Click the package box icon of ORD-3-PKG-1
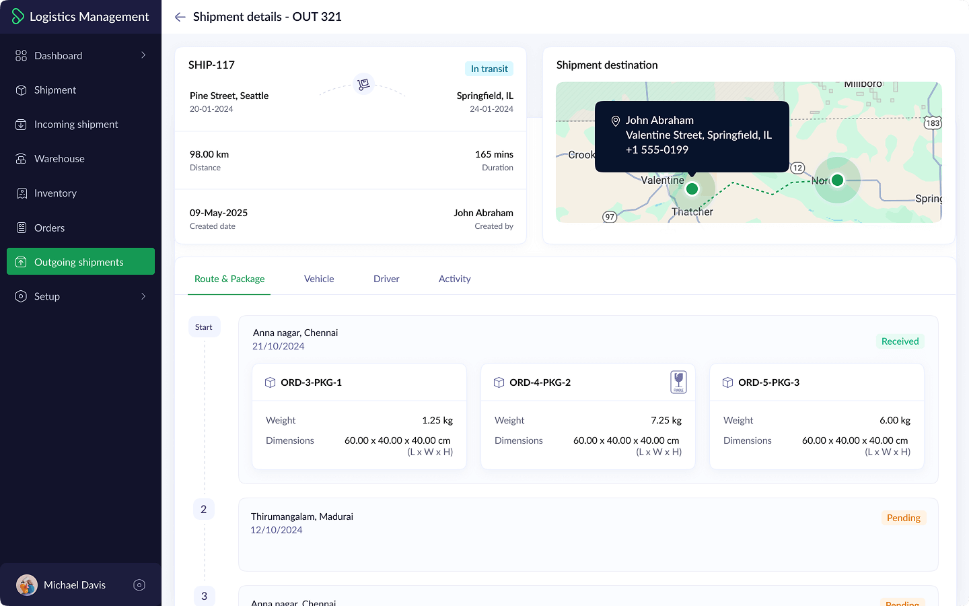This screenshot has height=606, width=969. tap(270, 382)
